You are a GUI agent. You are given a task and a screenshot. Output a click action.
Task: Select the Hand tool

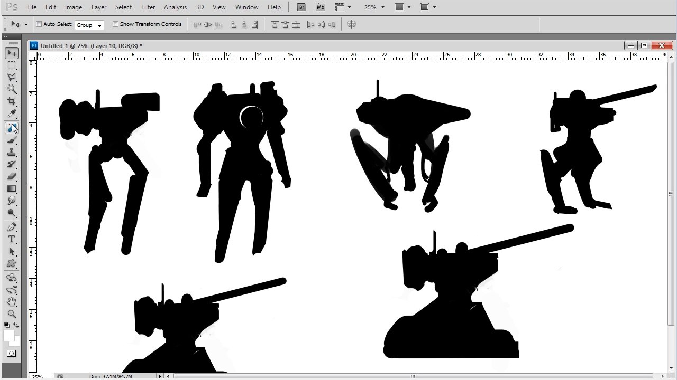(12, 302)
